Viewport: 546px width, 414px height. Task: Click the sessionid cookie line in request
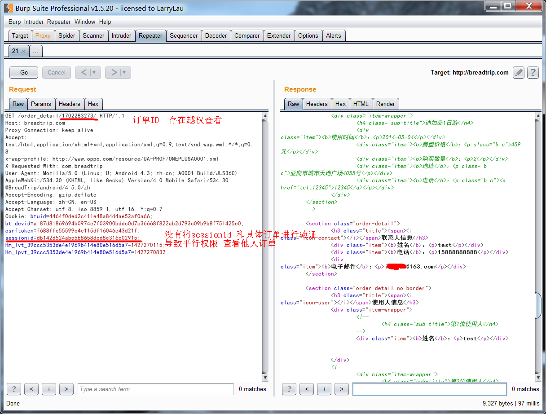pos(73,238)
